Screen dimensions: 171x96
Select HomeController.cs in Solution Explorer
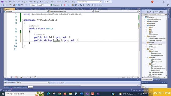click(x=157, y=41)
